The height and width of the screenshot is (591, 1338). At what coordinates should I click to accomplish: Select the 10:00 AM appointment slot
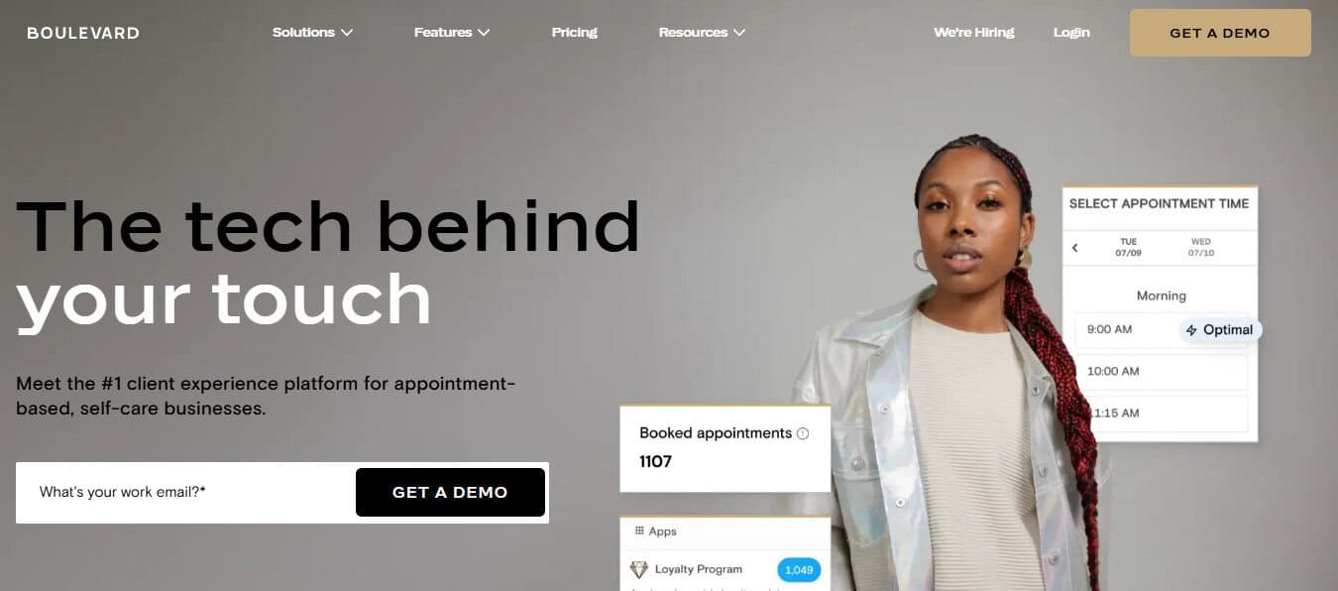coord(1161,372)
